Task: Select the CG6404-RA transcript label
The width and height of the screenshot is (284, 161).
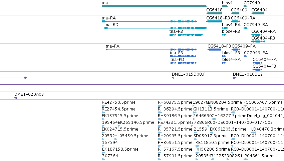Action: point(264,31)
